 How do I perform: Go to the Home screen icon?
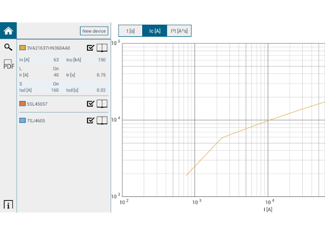(x=8, y=31)
